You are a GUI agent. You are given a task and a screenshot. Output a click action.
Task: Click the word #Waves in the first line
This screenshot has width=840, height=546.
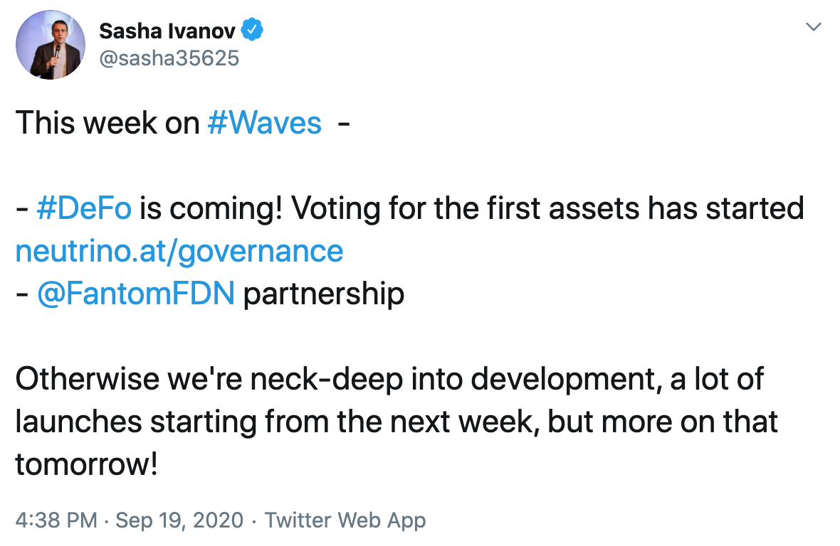[x=264, y=122]
